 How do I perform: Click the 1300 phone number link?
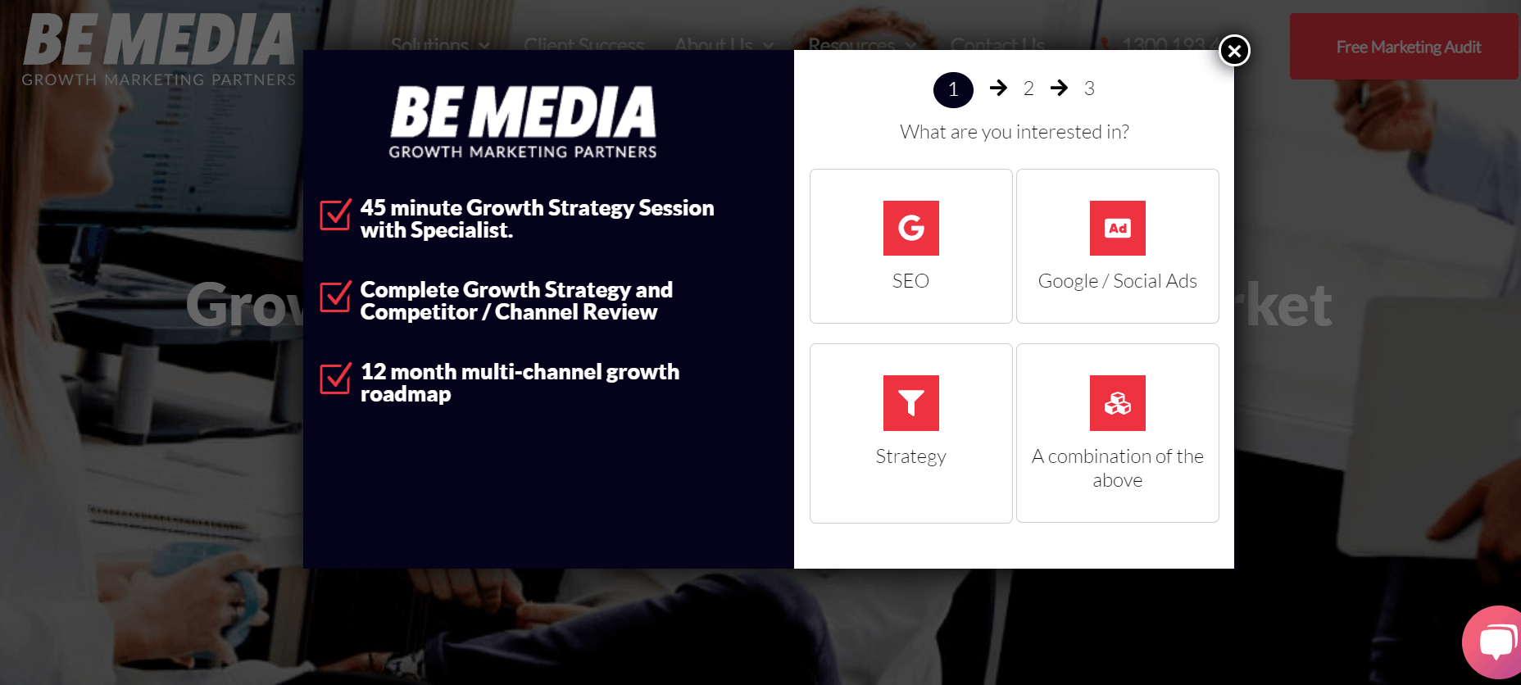pyautogui.click(x=1159, y=44)
